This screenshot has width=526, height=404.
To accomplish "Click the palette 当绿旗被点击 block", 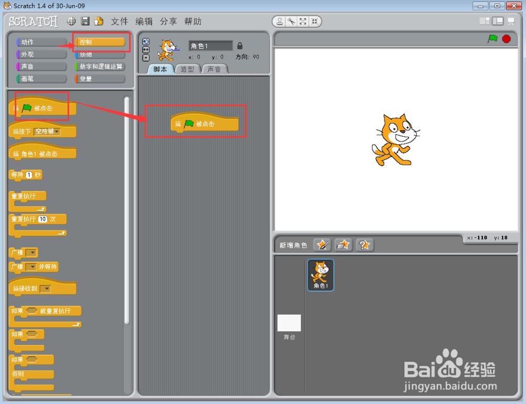I will [42, 107].
